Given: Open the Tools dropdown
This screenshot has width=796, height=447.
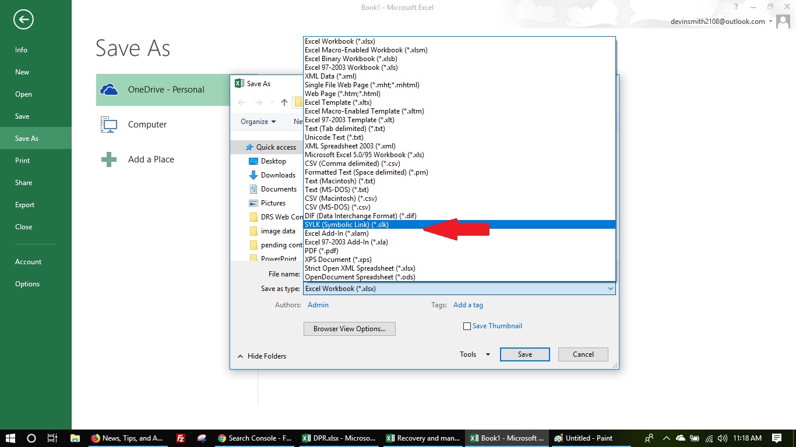Looking at the screenshot, I should click(474, 354).
